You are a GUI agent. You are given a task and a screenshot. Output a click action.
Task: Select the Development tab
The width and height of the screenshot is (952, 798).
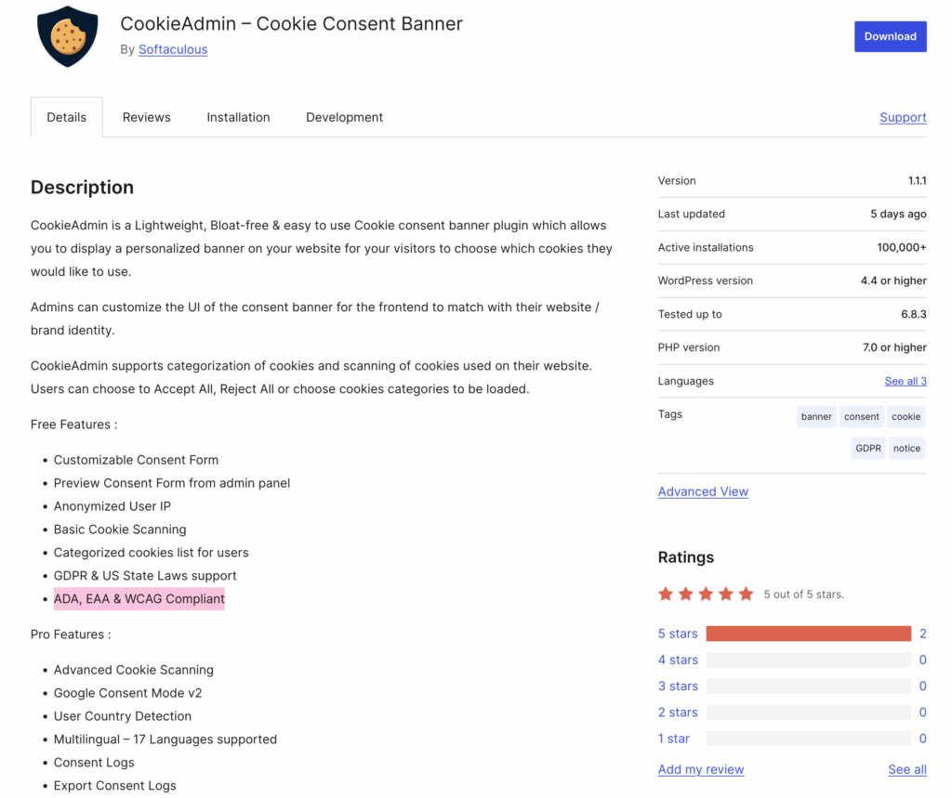click(x=344, y=117)
